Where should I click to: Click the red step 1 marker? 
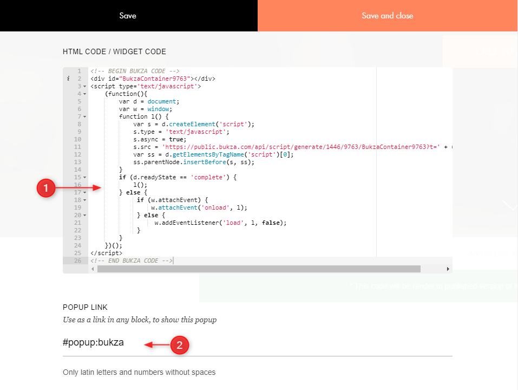tap(46, 188)
